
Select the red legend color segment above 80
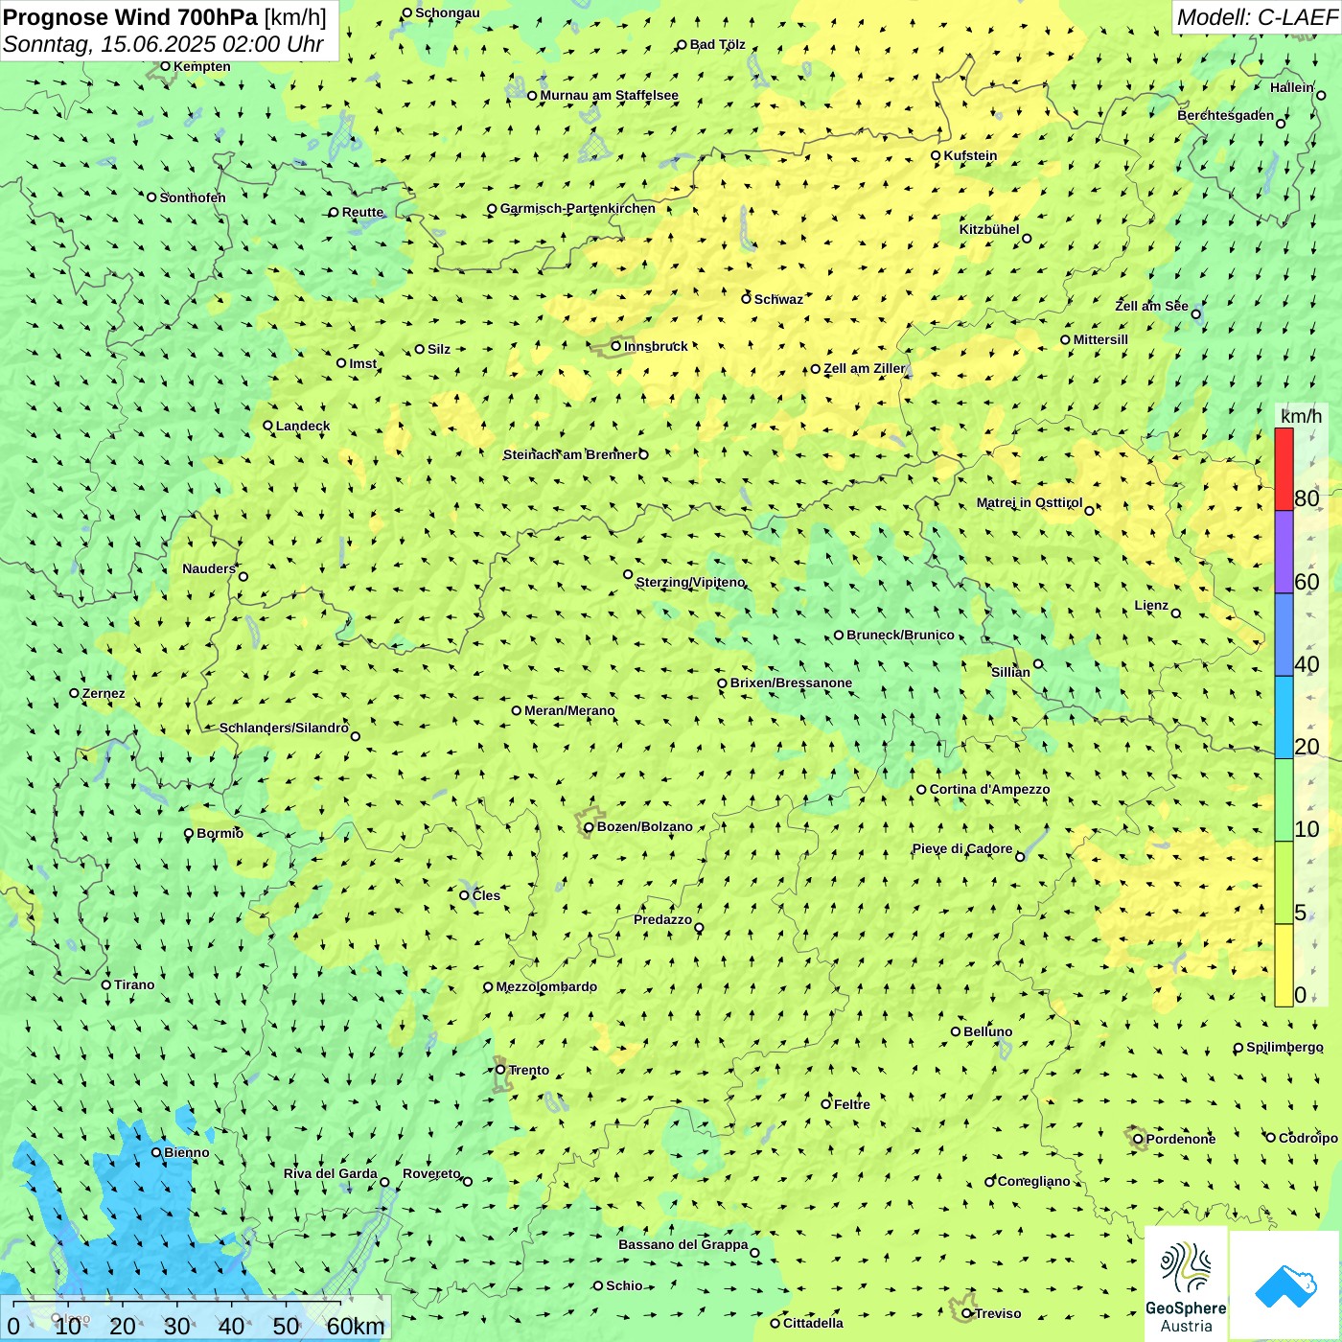1284,469
